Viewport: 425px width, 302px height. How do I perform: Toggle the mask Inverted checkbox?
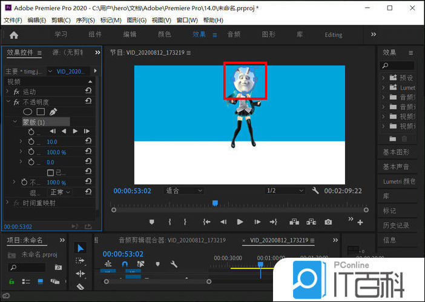(51, 172)
